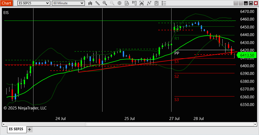Show the data box icon
The height and width of the screenshot is (135, 259).
[127, 3]
